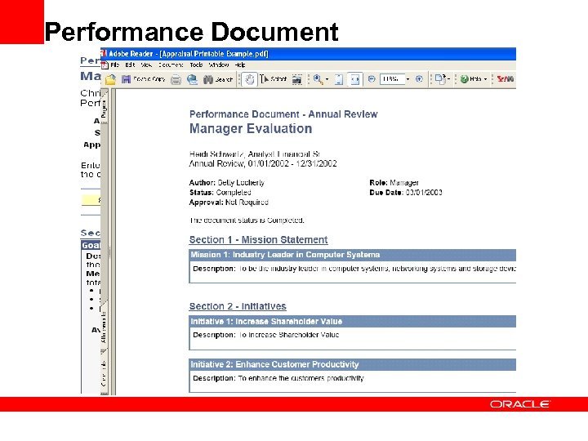This screenshot has height=441, width=588.
Task: Click the Author: Betty Locherty text
Action: [227, 183]
